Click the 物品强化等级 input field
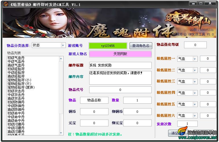Viewport: 219px width, 142px height. [x=195, y=45]
